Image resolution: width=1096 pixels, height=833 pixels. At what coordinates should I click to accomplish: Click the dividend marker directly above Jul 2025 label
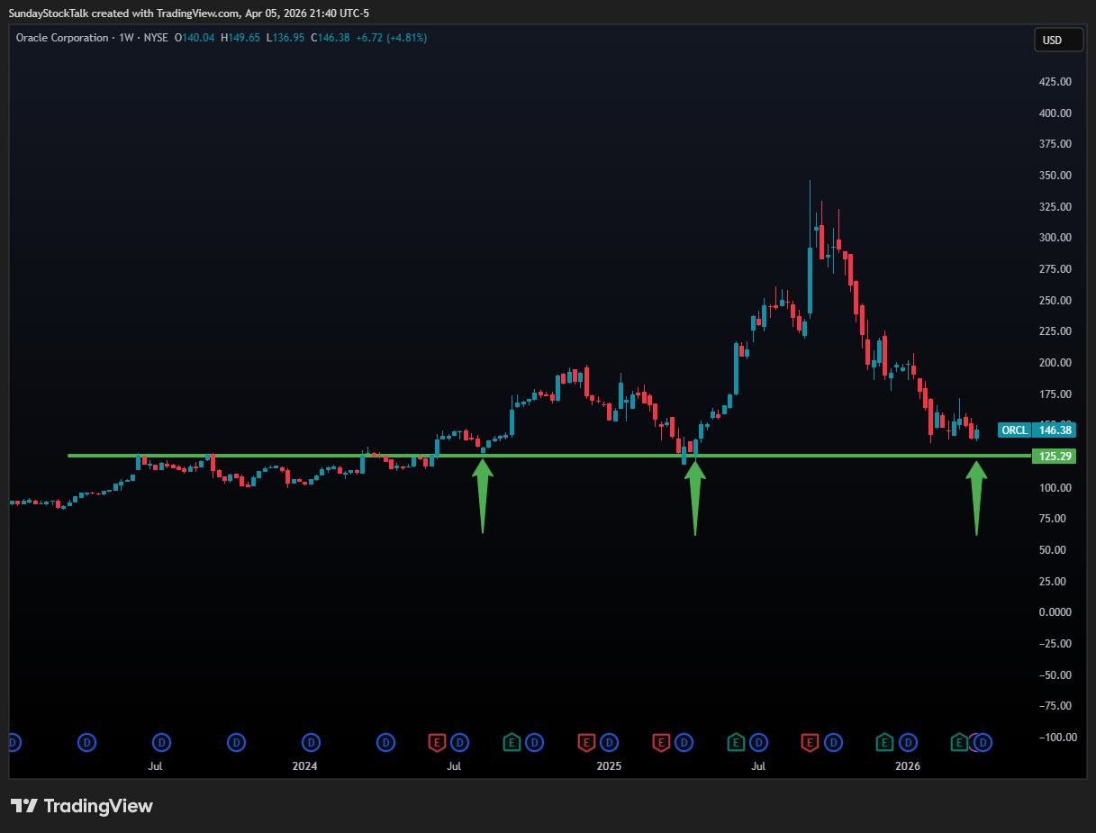759,743
